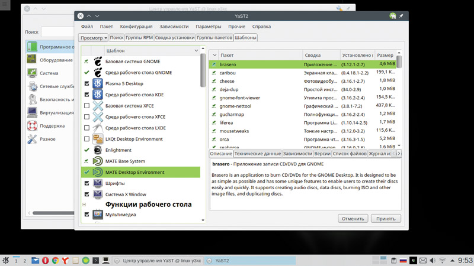Uncheck Среда рабочего стола KDE checkbox
This screenshot has height=266, width=474.
87,95
